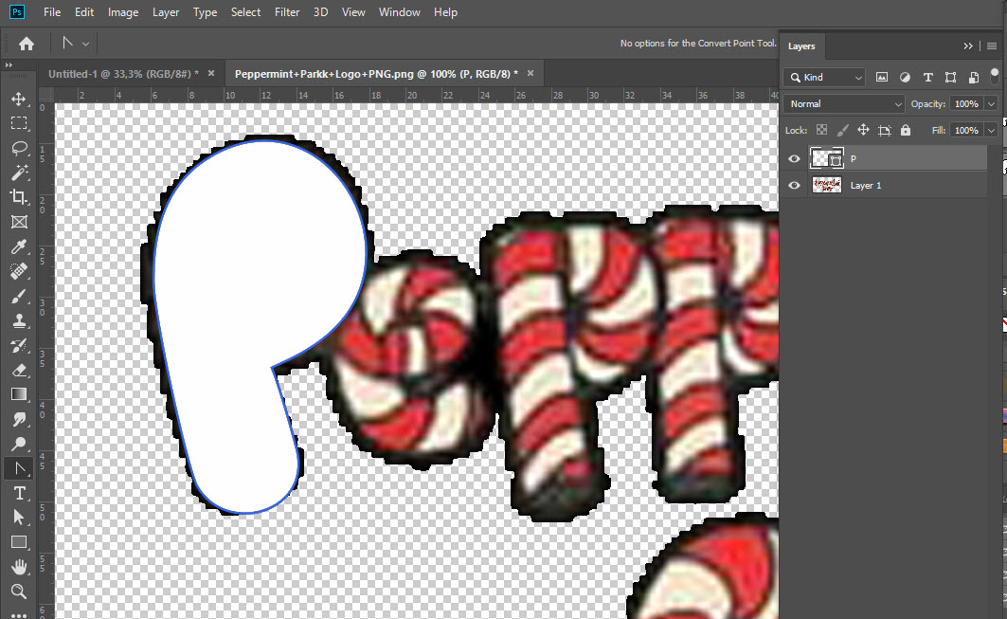The image size is (1007, 619).
Task: Select the History Brush tool
Action: click(19, 345)
